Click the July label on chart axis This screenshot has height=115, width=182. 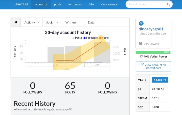97,65
